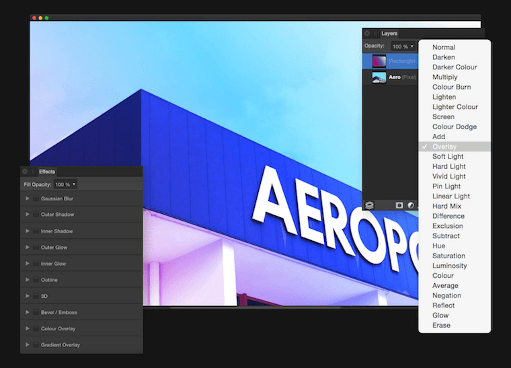511x368 pixels.
Task: Click the adjustment half-circle icon in Layers panel
Action: click(411, 205)
